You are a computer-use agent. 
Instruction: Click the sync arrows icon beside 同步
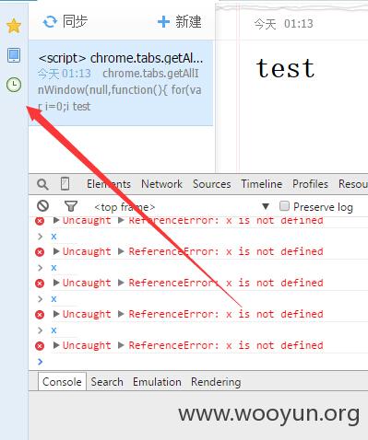pyautogui.click(x=50, y=22)
